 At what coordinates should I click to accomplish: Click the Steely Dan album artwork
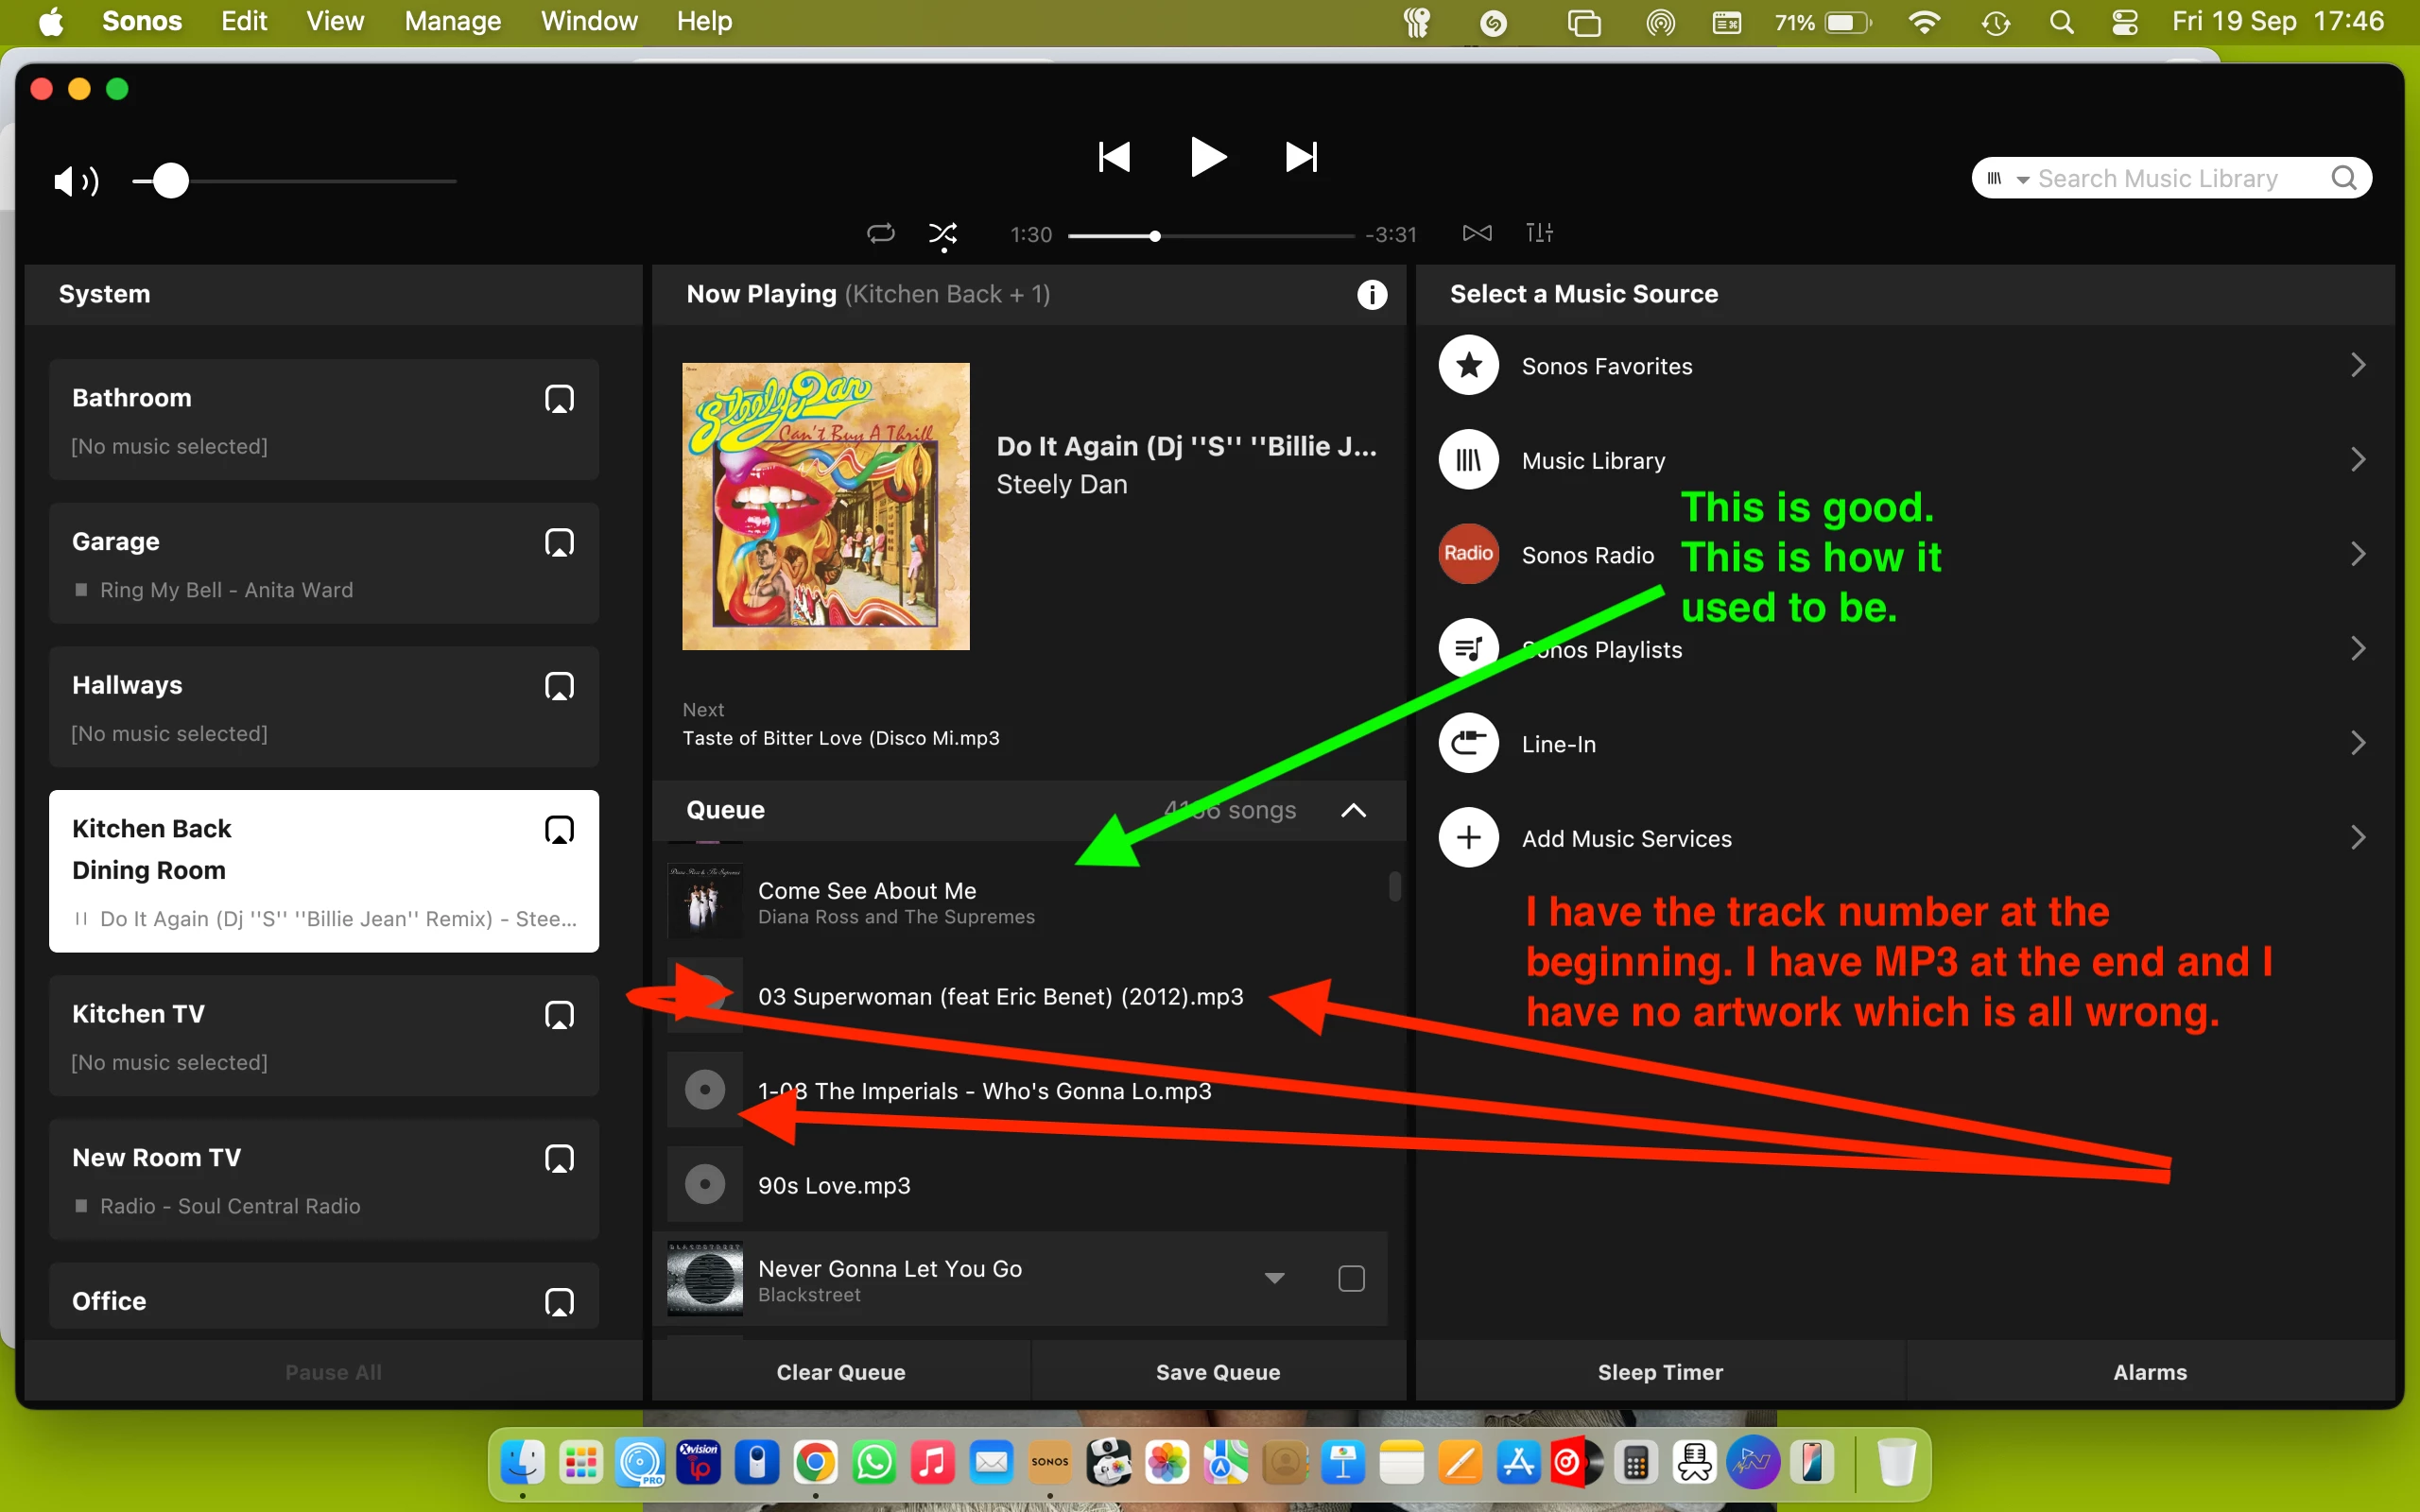[826, 506]
